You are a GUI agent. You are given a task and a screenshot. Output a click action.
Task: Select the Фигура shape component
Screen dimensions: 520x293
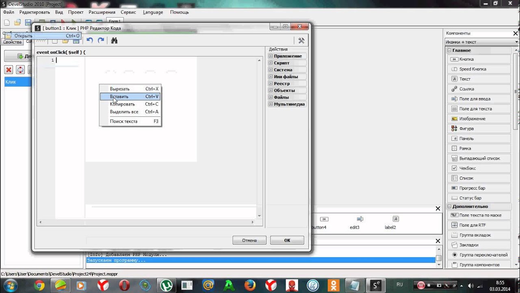pyautogui.click(x=479, y=129)
